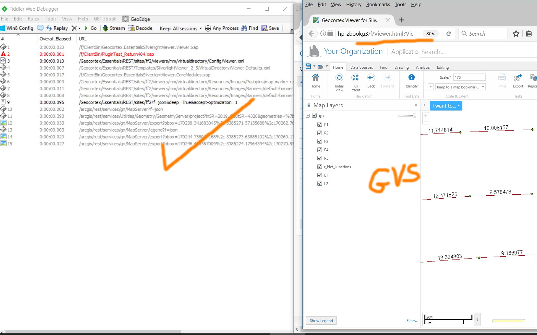Toggle Fiddler Decode option
Viewport: 537px width, 335px height.
tap(140, 28)
